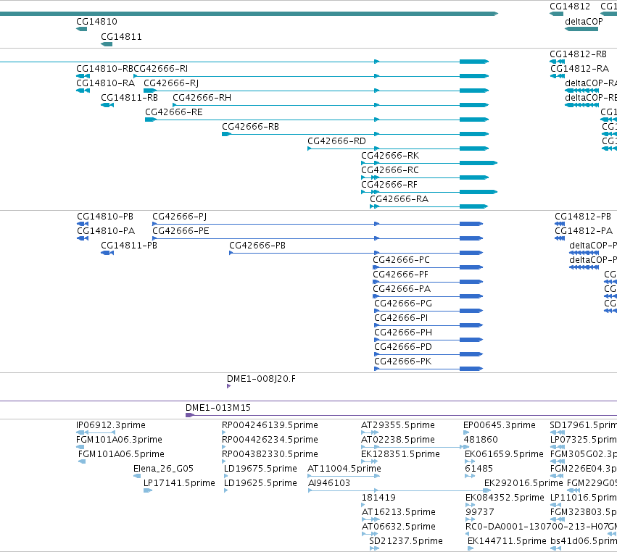Click the deltaCOP gene label
This screenshot has height=552, width=617.
[x=584, y=22]
